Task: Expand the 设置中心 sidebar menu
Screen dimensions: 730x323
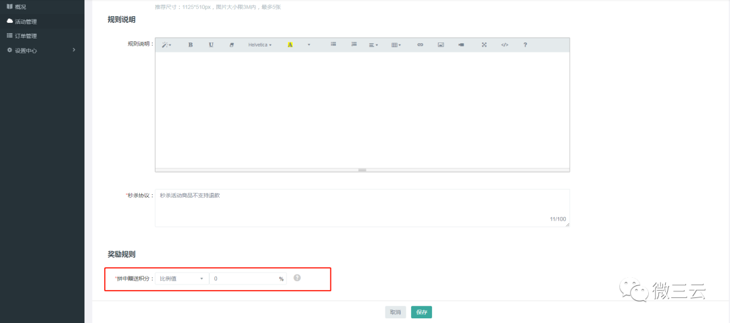Action: pos(42,50)
